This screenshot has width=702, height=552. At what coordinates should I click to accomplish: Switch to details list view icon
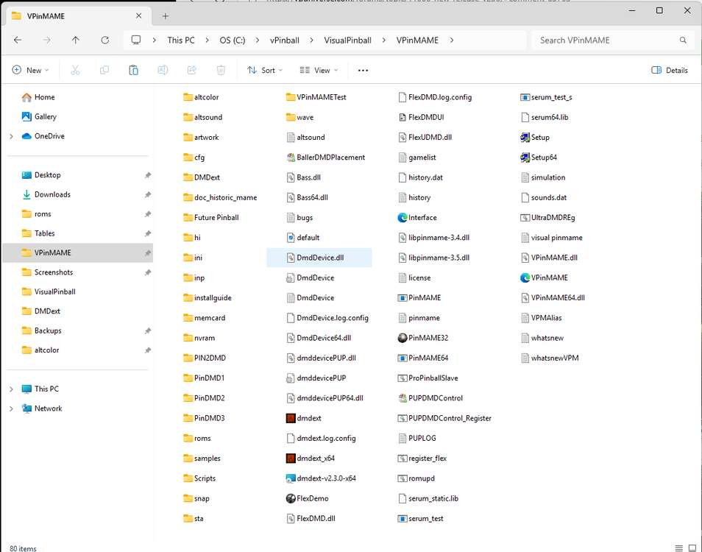[x=678, y=548]
